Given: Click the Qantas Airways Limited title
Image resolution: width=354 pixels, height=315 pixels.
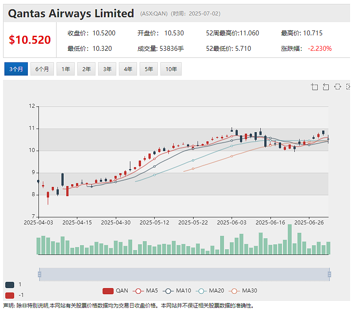Looking at the screenshot, I should point(71,13).
